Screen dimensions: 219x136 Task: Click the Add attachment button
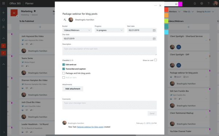73,89
